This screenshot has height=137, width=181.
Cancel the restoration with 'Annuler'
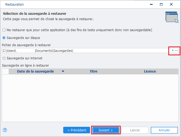tap(164, 130)
